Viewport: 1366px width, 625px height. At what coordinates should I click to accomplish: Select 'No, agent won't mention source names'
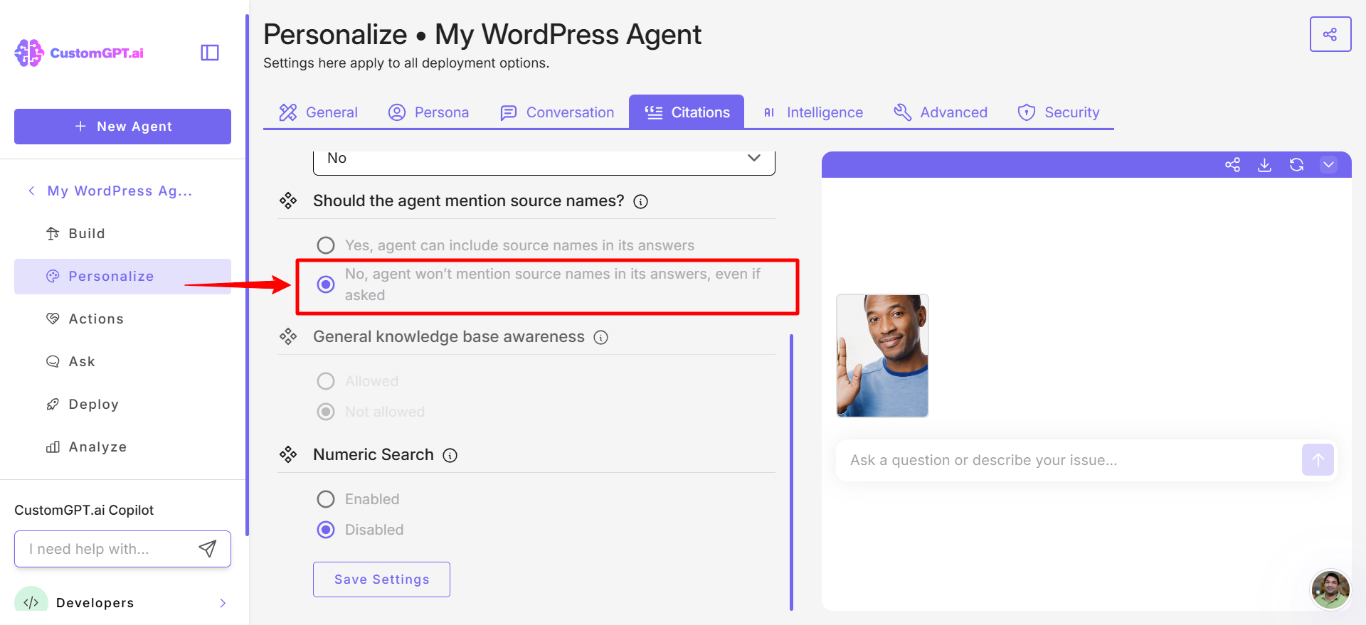tap(326, 284)
